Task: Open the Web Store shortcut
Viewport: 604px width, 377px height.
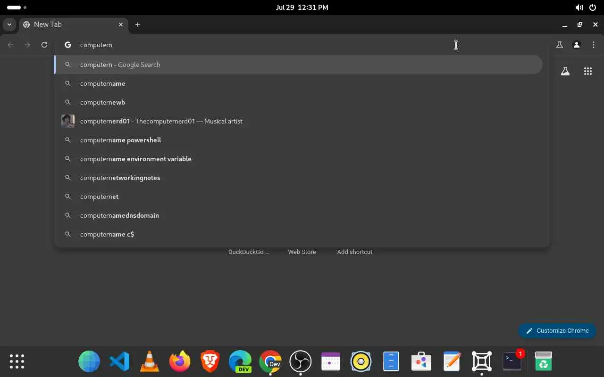Action: coord(302,252)
